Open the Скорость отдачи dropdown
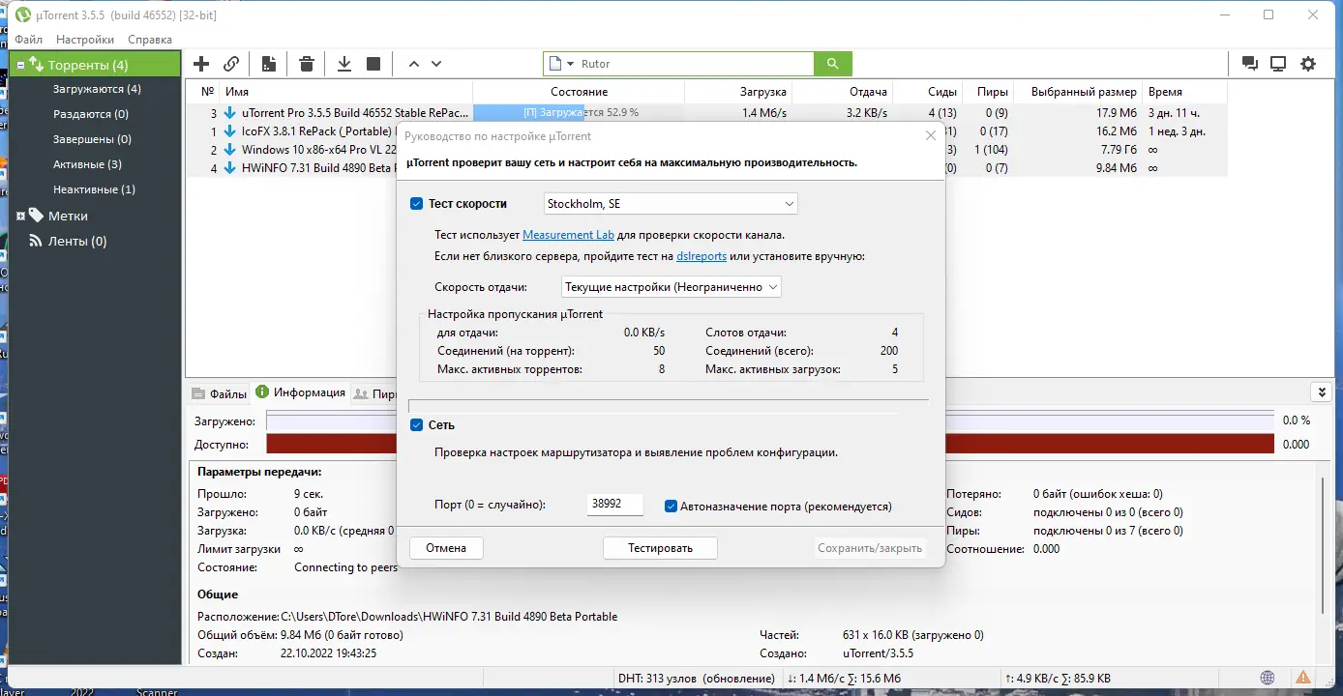1343x696 pixels. [x=671, y=287]
